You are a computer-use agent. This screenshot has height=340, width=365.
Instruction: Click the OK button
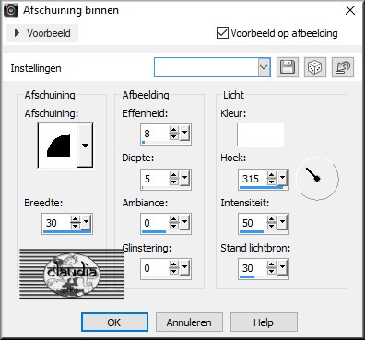coord(114,322)
